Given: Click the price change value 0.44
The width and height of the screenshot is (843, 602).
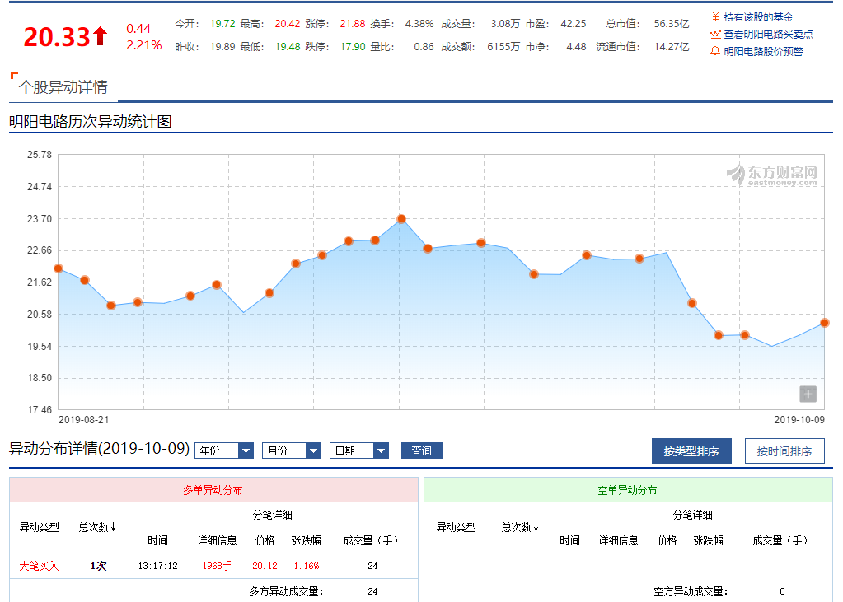Looking at the screenshot, I should coord(138,29).
